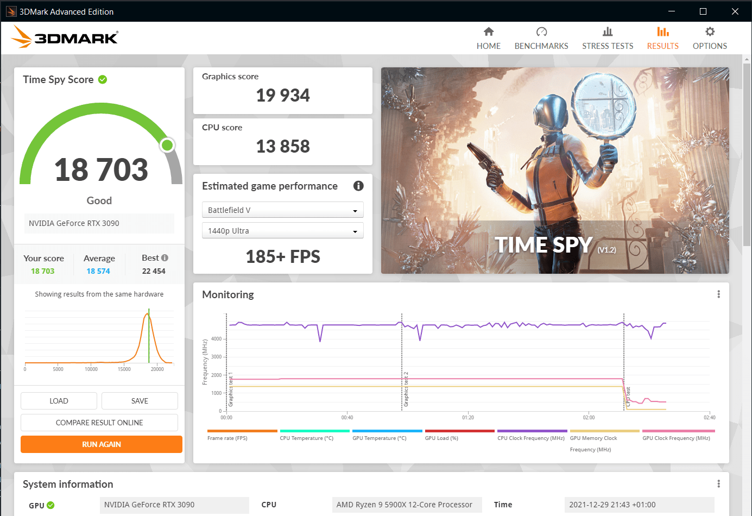Image resolution: width=752 pixels, height=516 pixels.
Task: Click the Your score value 18 703
Action: tap(43, 271)
